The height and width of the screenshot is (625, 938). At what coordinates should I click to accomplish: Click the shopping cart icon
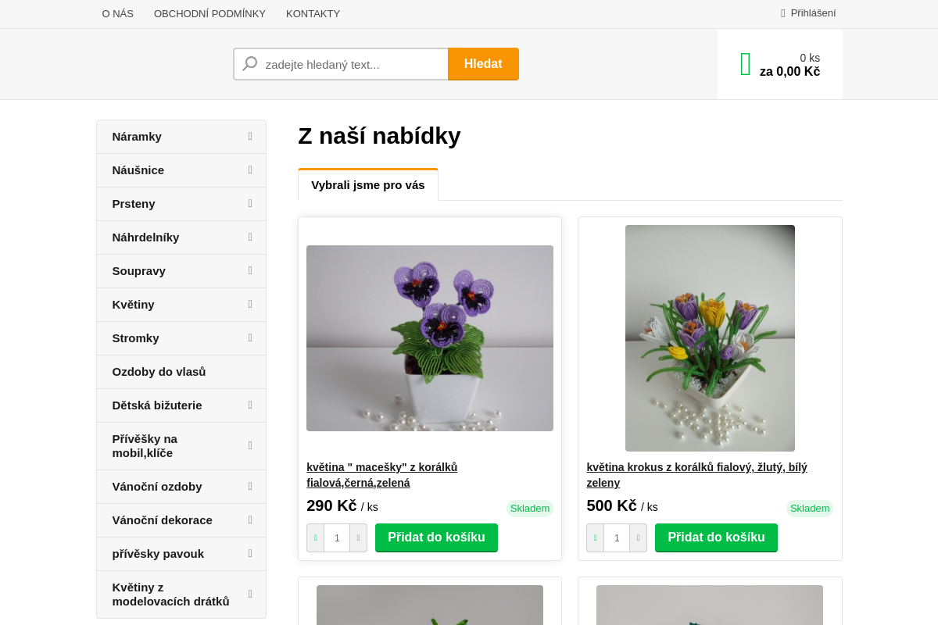[746, 64]
